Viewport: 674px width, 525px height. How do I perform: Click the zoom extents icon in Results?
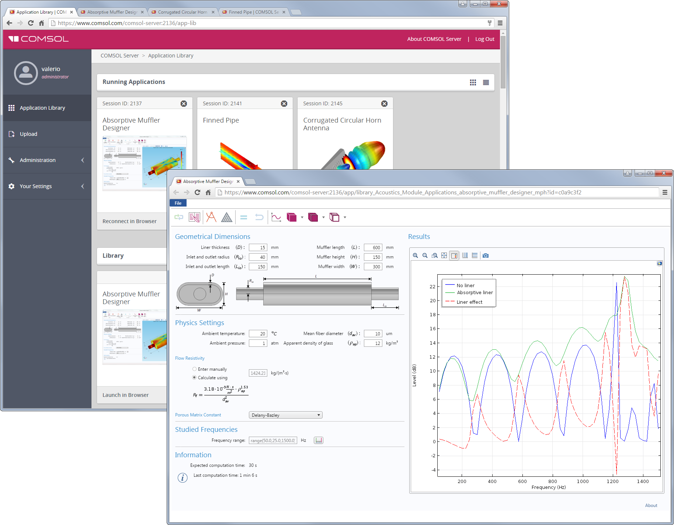pyautogui.click(x=444, y=256)
